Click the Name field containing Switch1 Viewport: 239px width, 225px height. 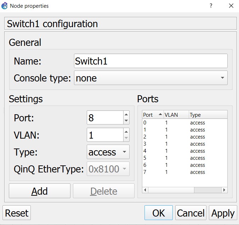[x=150, y=61]
